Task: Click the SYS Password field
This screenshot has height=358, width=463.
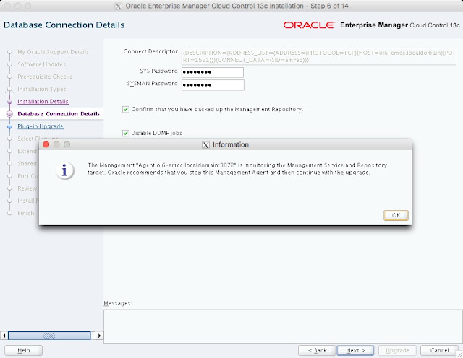Action: pyautogui.click(x=213, y=72)
